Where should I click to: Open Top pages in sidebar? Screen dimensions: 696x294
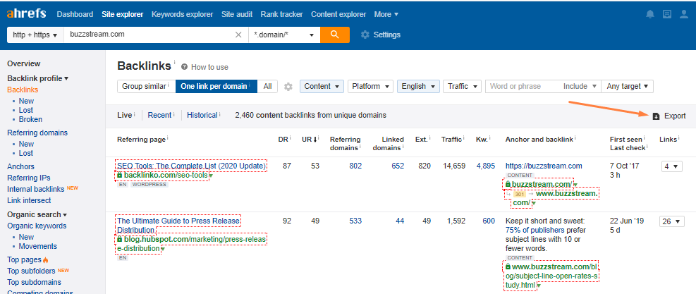[x=24, y=259]
